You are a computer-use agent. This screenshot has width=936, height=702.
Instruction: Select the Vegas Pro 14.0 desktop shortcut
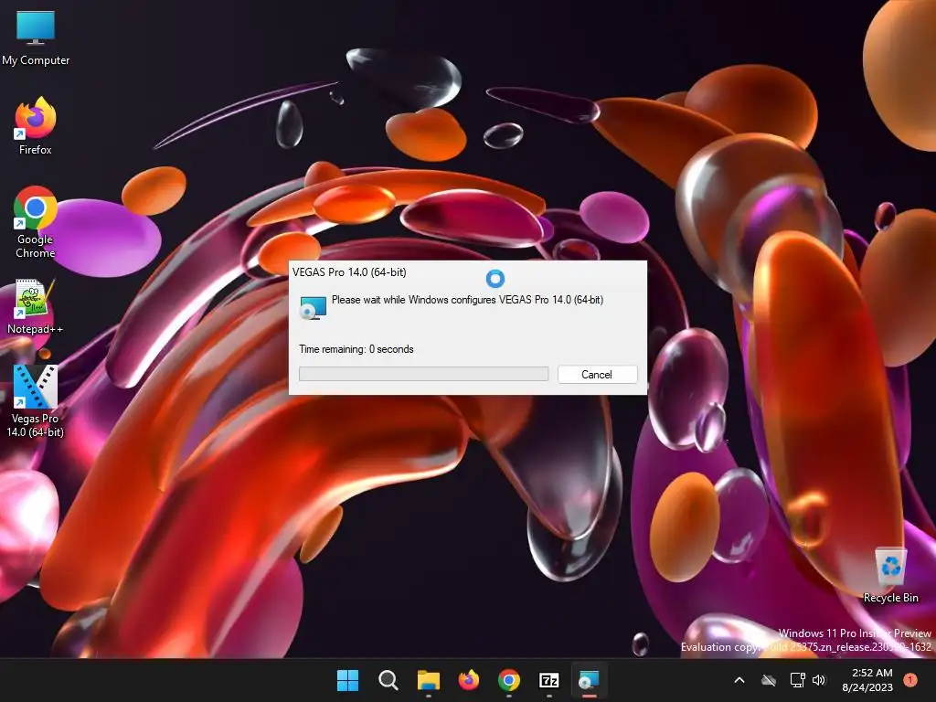point(36,401)
